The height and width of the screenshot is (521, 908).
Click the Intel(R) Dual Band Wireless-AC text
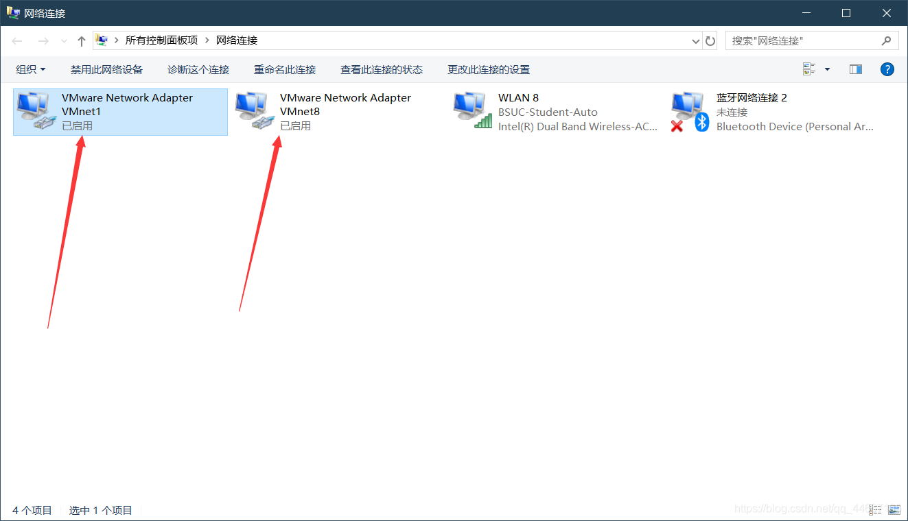(x=578, y=127)
